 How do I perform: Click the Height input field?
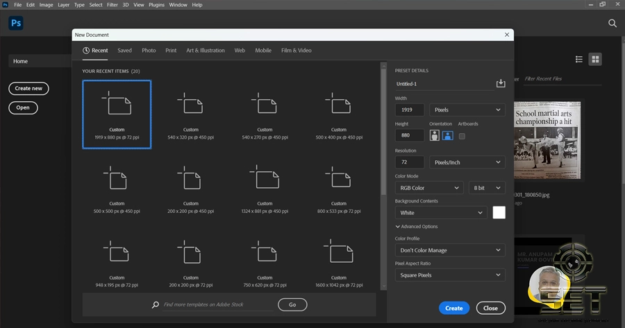coord(409,135)
